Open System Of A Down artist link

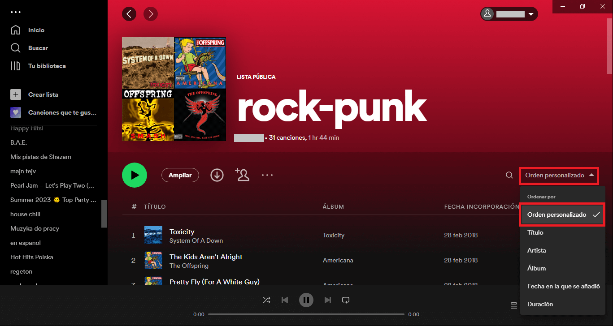(196, 240)
